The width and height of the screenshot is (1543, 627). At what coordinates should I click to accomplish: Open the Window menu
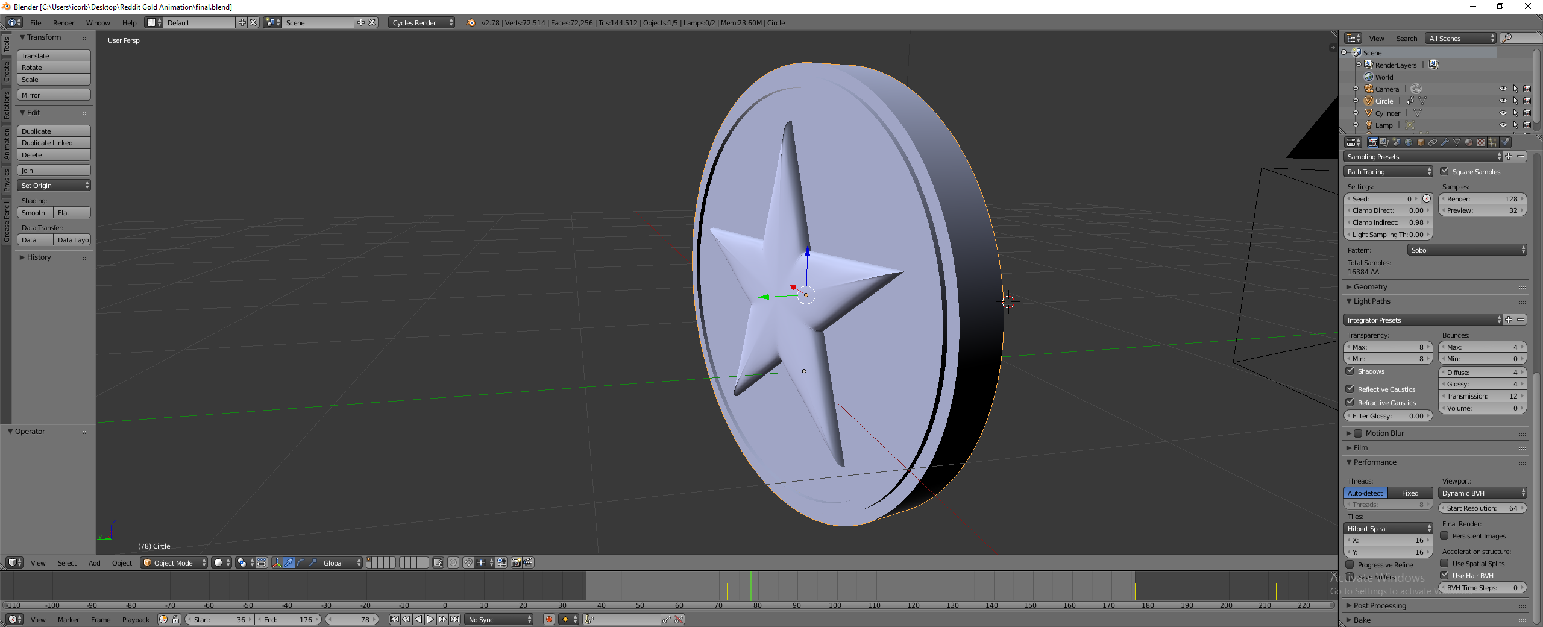(x=98, y=23)
